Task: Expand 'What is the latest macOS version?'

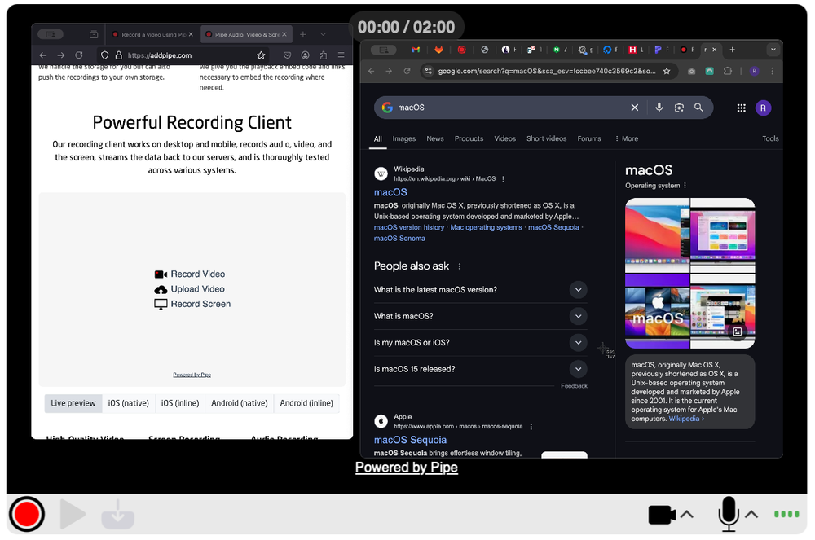Action: [x=579, y=290]
